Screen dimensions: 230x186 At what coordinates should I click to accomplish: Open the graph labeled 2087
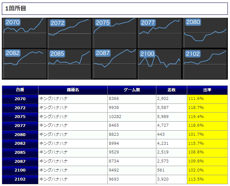coord(115,64)
